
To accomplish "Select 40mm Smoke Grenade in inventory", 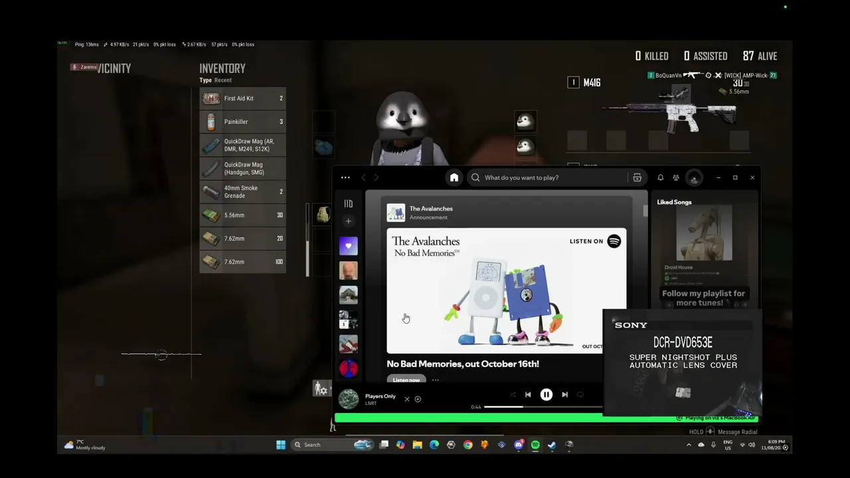I will (x=242, y=192).
